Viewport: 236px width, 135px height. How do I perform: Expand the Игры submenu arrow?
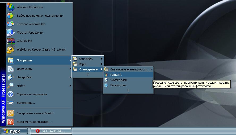tap(102, 64)
